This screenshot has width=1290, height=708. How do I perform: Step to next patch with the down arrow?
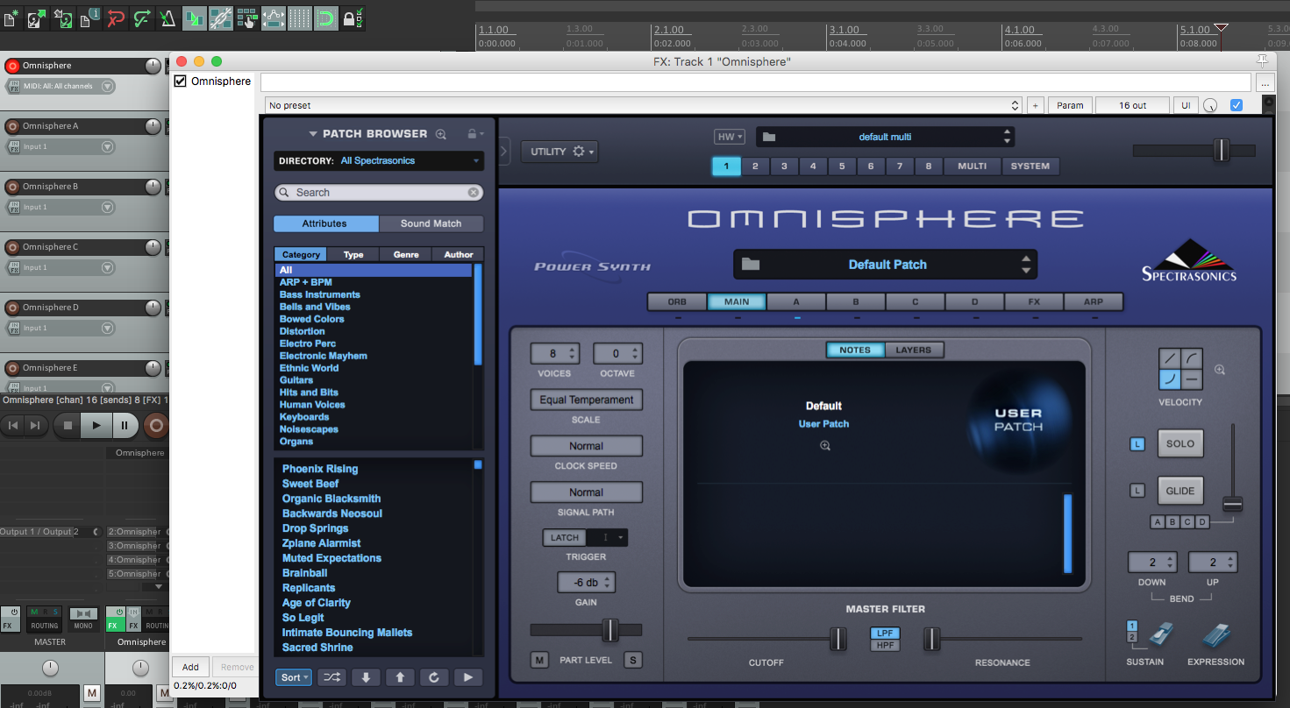tap(366, 677)
